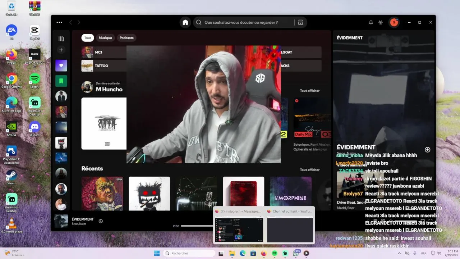This screenshot has width=460, height=259.
Task: Open the three-dot Spotify menu
Action: tap(59, 22)
